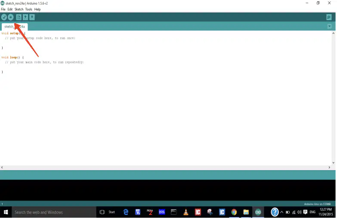337x220 pixels.
Task: Create a new sketch with the New icon
Action: [19, 17]
